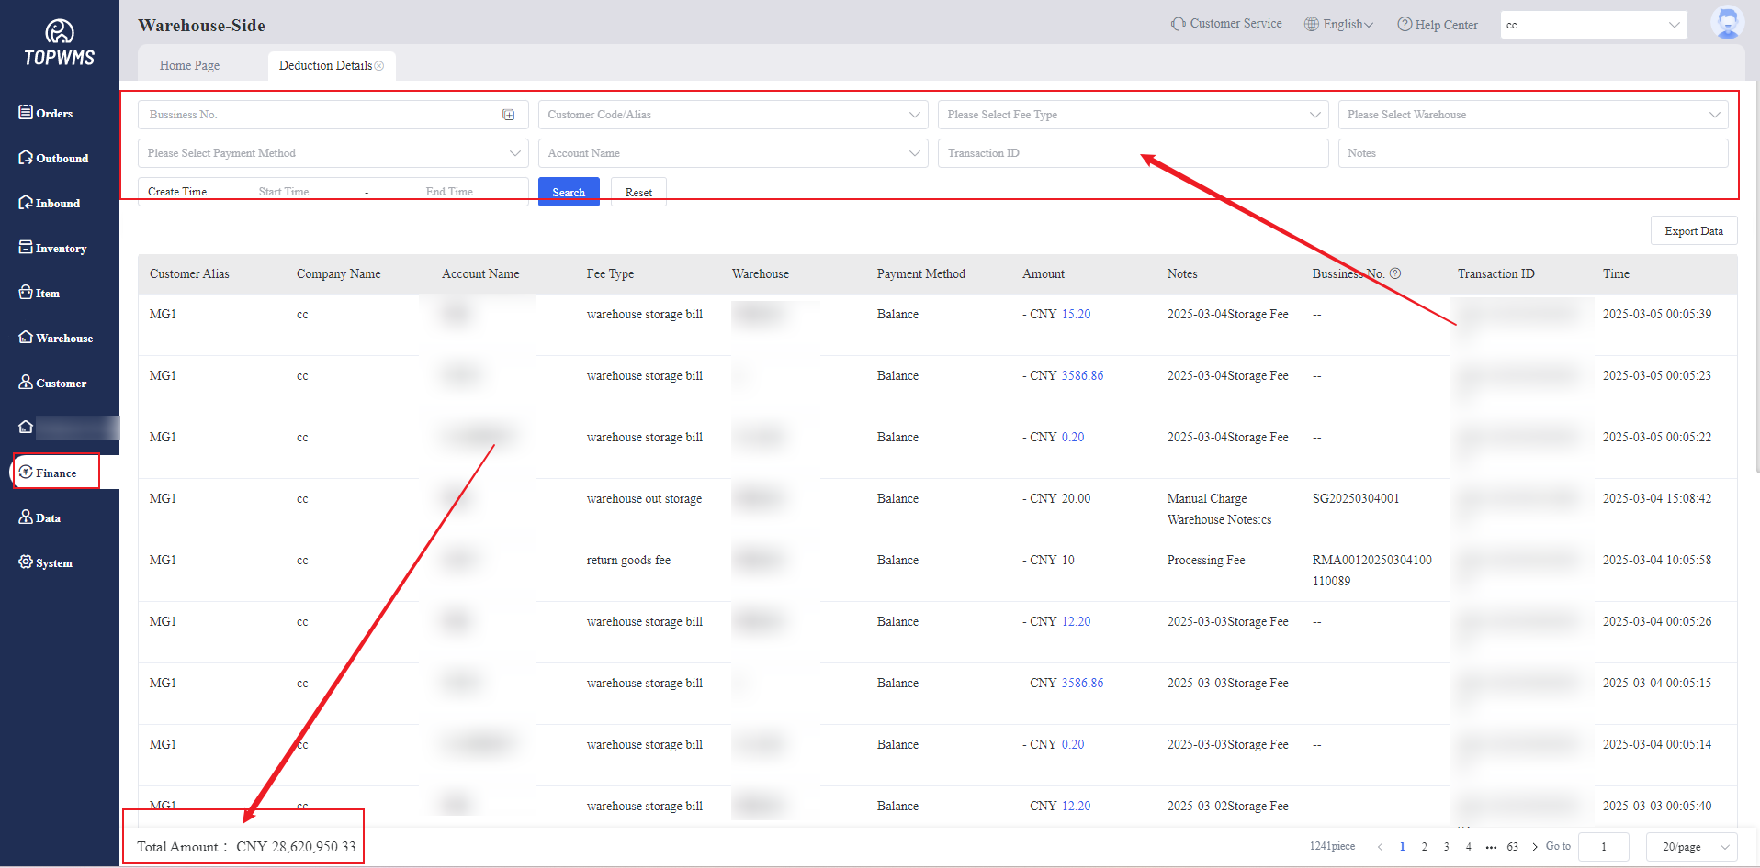This screenshot has width=1760, height=868.
Task: Click the Business No. batch input icon
Action: pyautogui.click(x=508, y=115)
